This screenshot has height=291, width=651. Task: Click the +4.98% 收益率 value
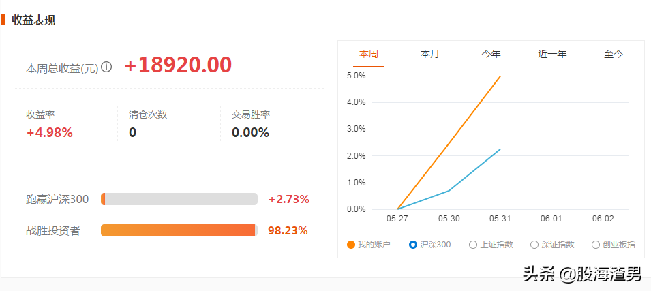(50, 133)
